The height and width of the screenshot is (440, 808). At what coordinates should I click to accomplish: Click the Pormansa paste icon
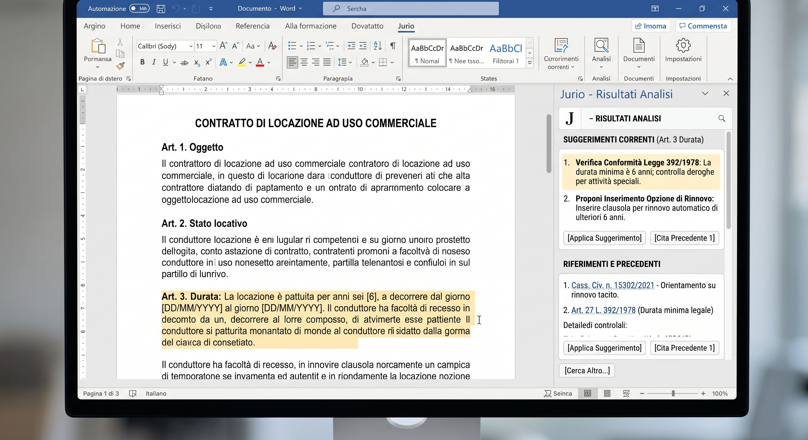pos(98,46)
